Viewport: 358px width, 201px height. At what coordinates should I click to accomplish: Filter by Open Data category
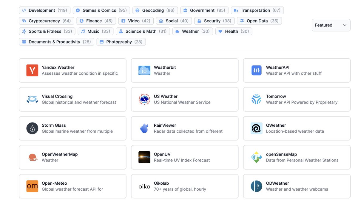pyautogui.click(x=260, y=21)
